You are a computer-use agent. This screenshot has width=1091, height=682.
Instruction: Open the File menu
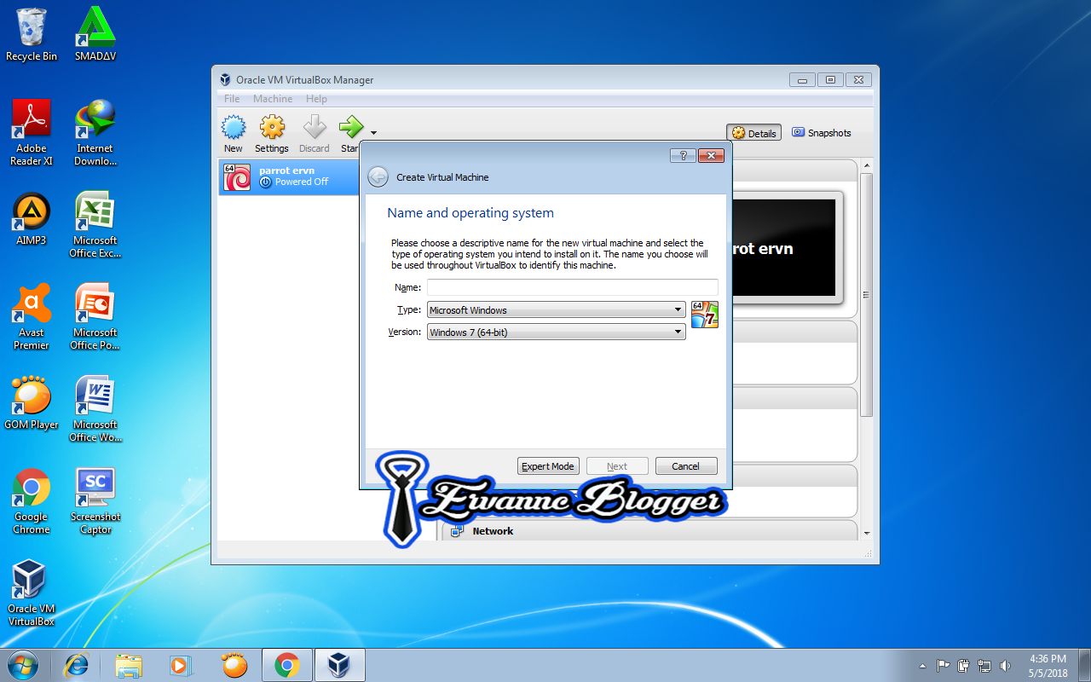point(232,99)
